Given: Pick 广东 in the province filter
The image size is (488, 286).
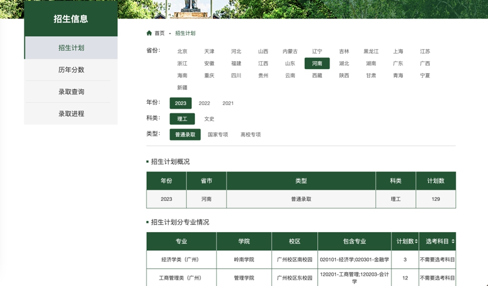Looking at the screenshot, I should pos(398,64).
